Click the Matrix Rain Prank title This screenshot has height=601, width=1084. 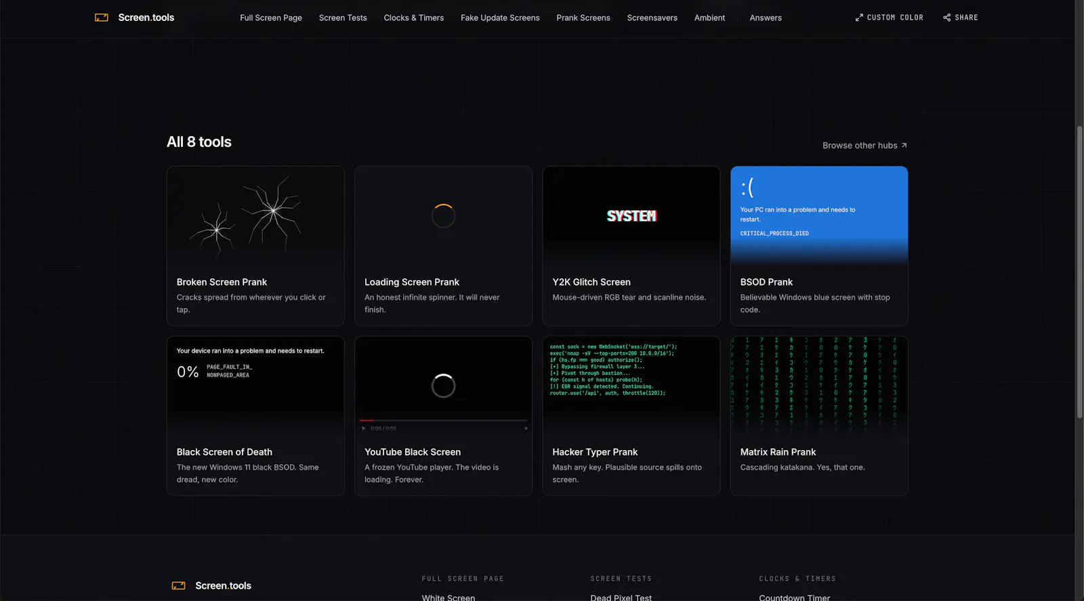(778, 452)
